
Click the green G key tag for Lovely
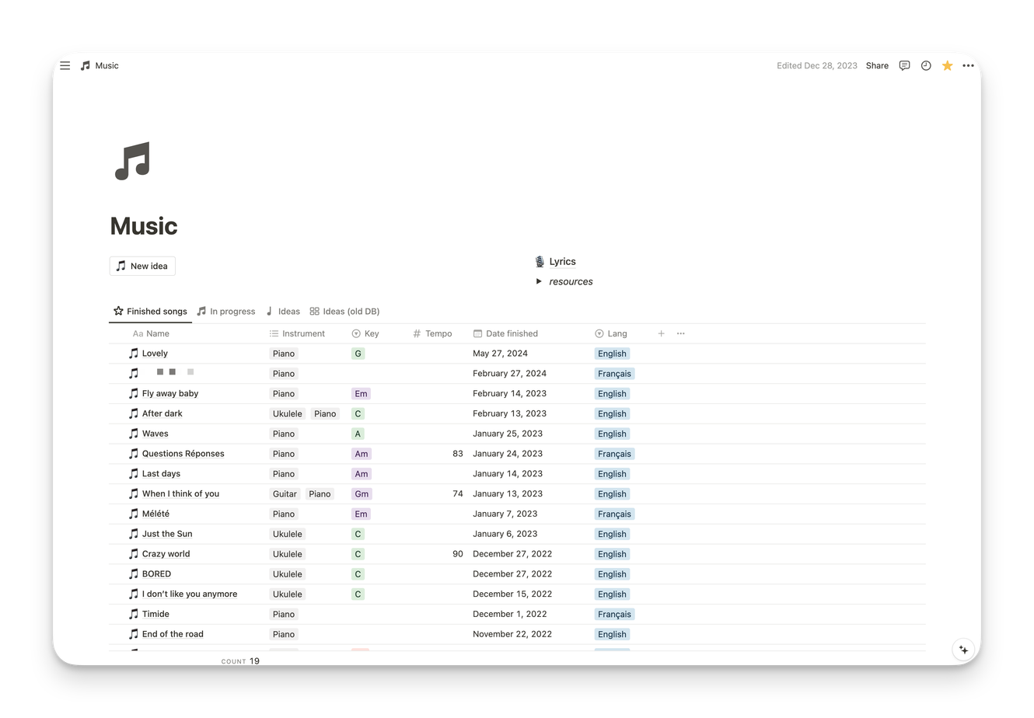coord(358,354)
